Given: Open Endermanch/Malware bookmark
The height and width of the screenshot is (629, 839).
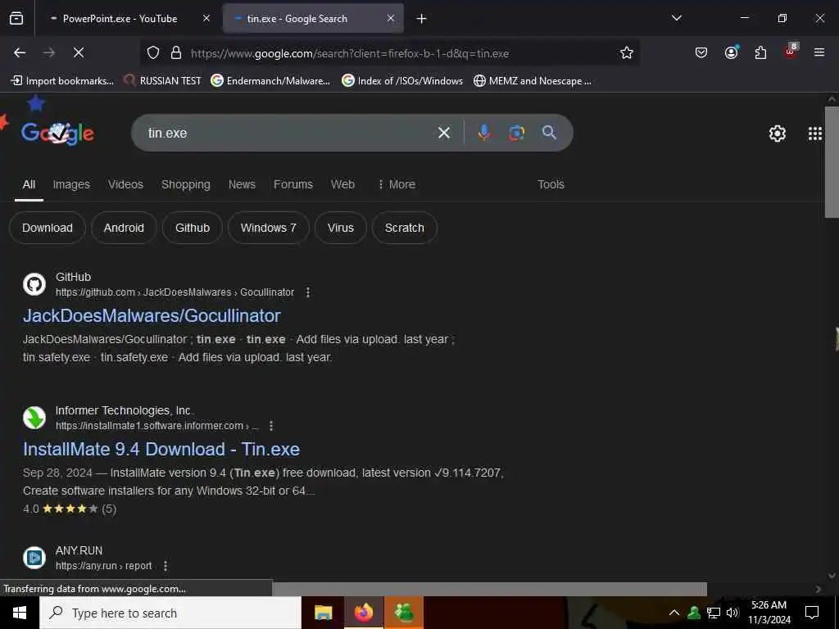Looking at the screenshot, I should (x=270, y=81).
